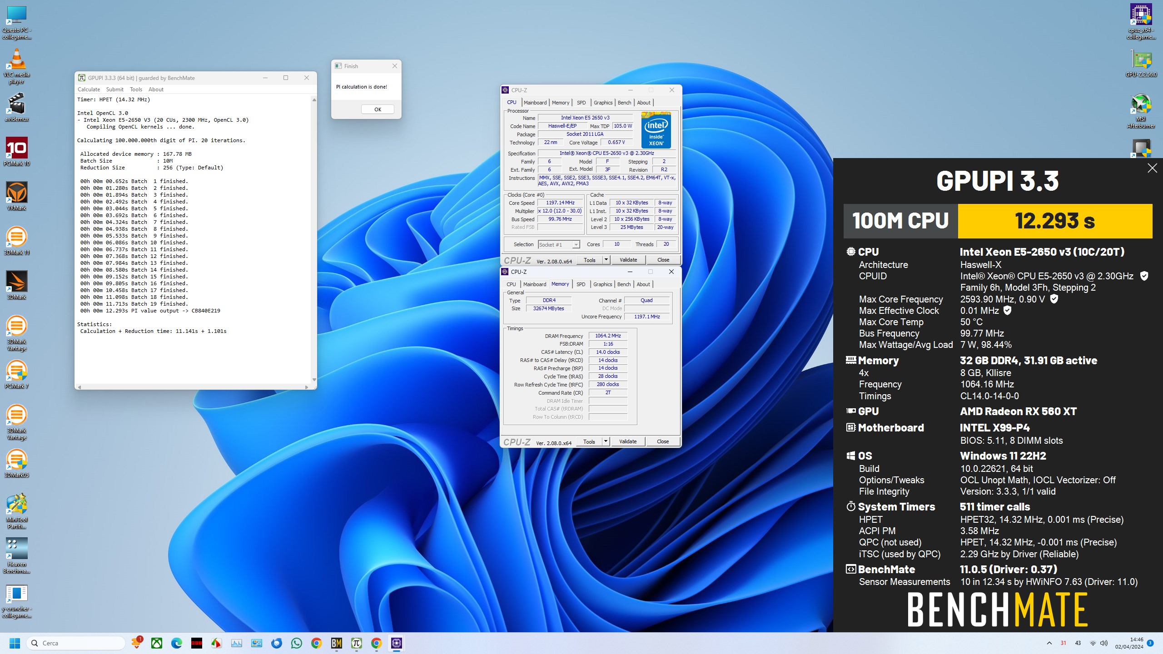
Task: Select SPD tab in lower CPU-Z window
Action: point(581,284)
